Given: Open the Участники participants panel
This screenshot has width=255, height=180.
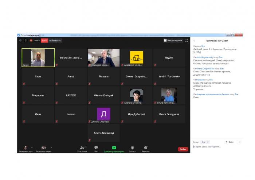Looking at the screenshot, I should coord(82,148).
